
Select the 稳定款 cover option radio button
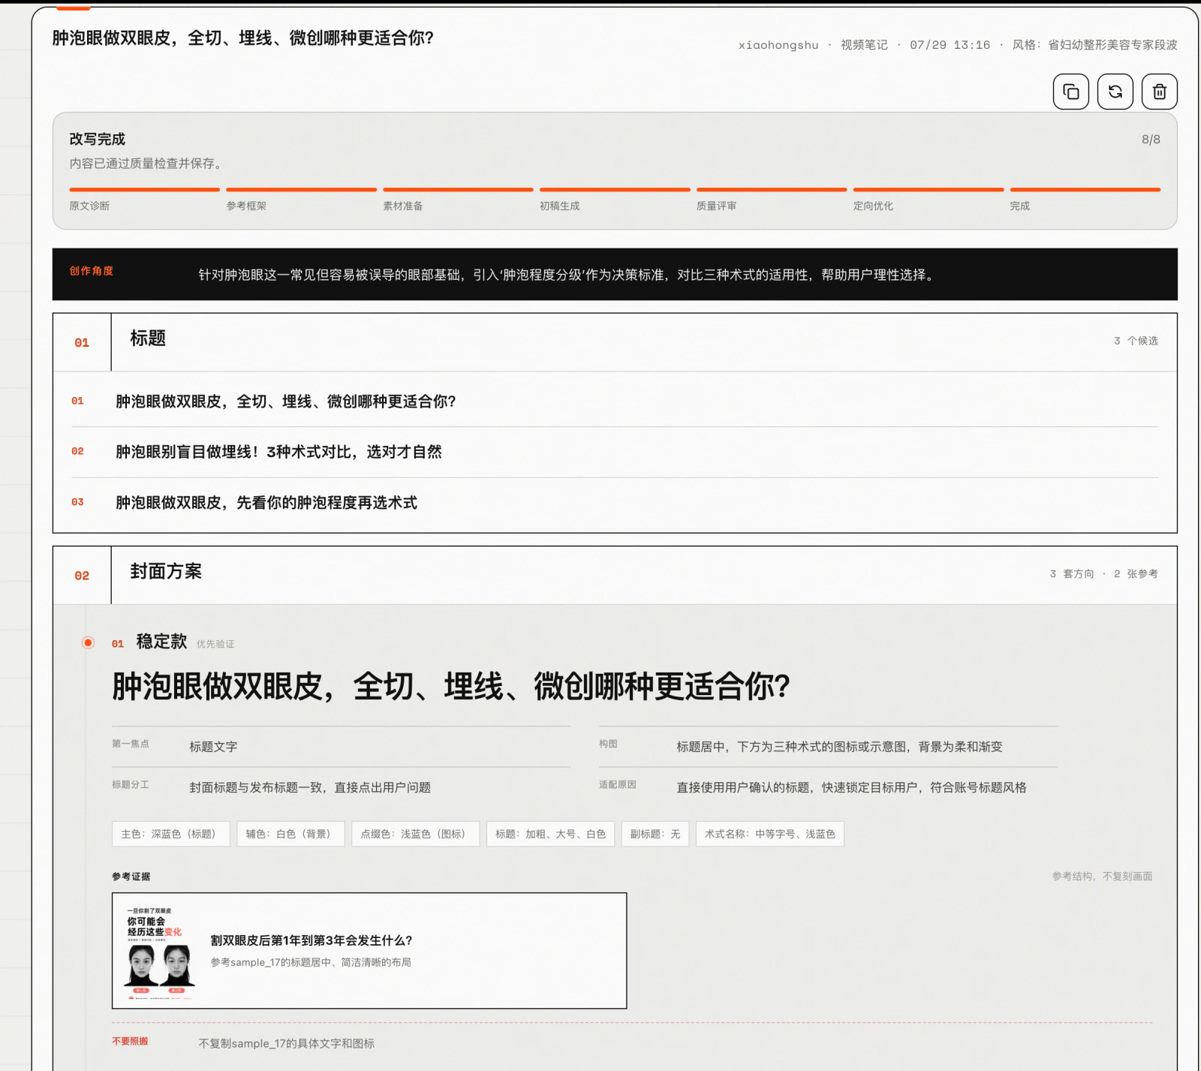tap(88, 642)
